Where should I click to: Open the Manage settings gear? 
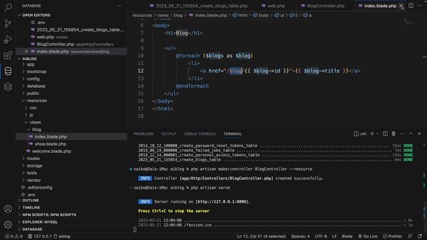pyautogui.click(x=8, y=225)
